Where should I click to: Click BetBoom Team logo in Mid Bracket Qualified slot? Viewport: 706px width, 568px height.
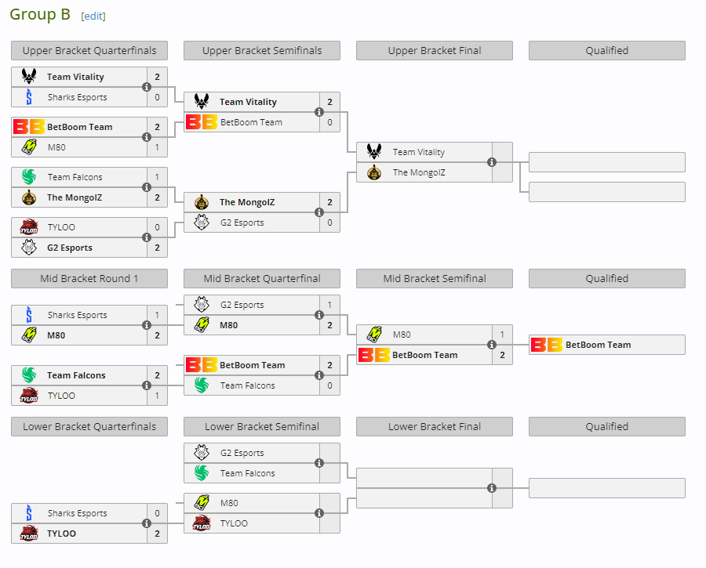tap(547, 345)
